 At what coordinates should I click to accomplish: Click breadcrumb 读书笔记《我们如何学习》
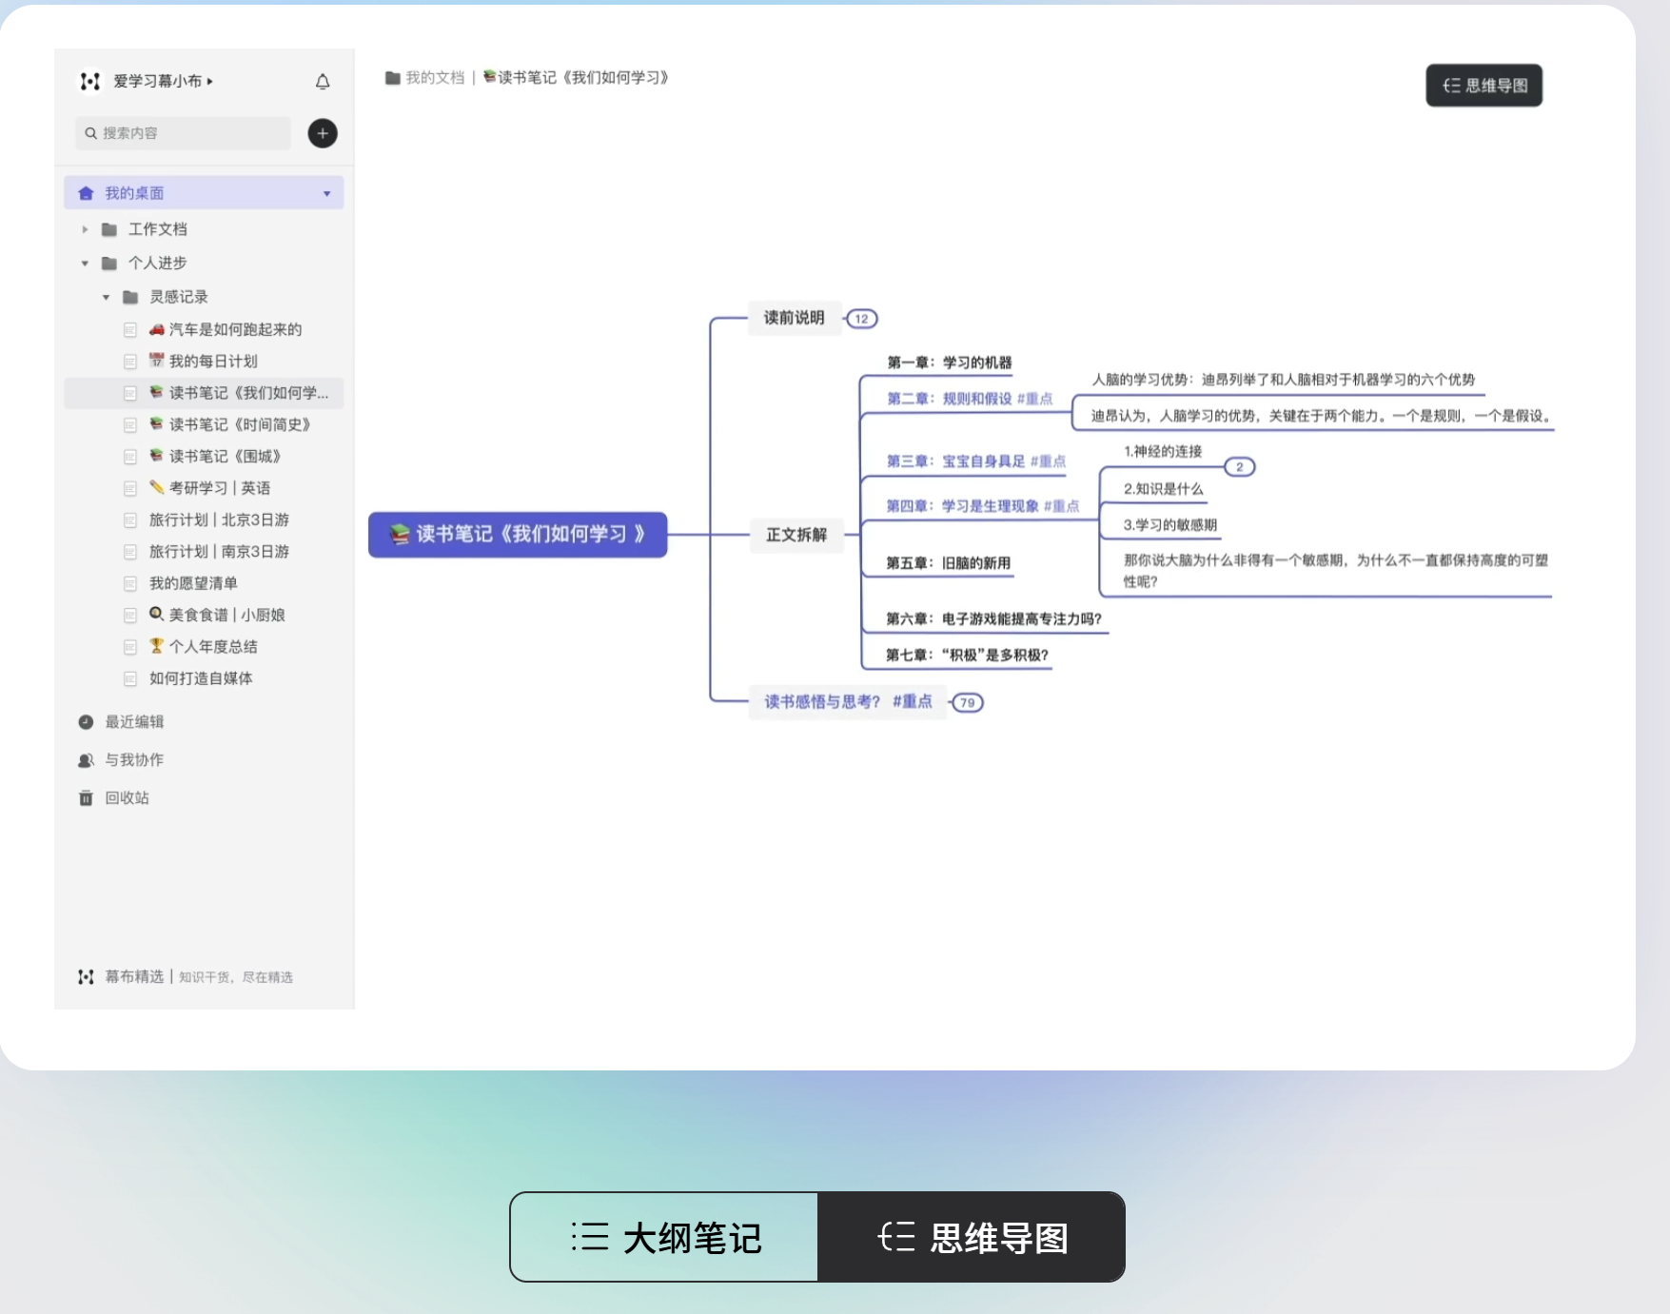click(x=576, y=78)
